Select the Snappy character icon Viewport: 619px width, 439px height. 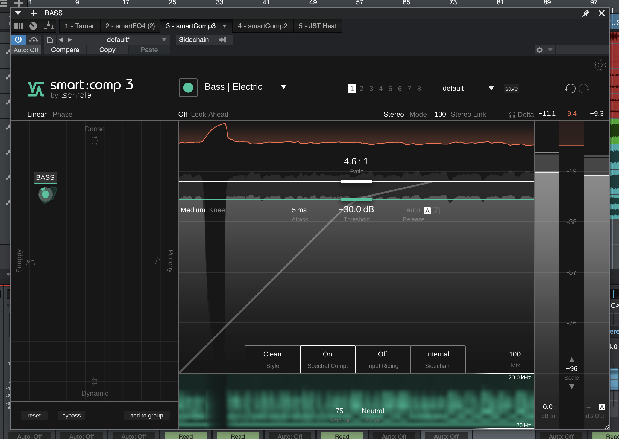[31, 261]
